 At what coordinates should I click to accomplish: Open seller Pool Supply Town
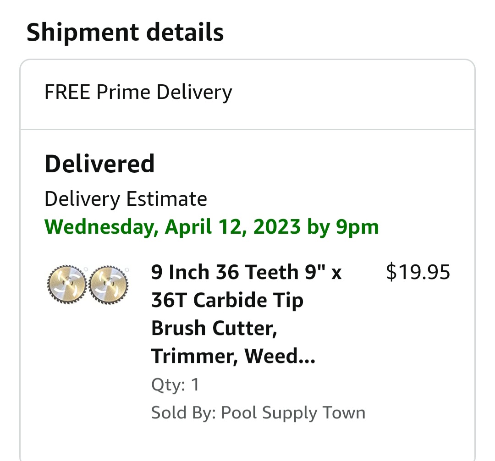pyautogui.click(x=293, y=413)
